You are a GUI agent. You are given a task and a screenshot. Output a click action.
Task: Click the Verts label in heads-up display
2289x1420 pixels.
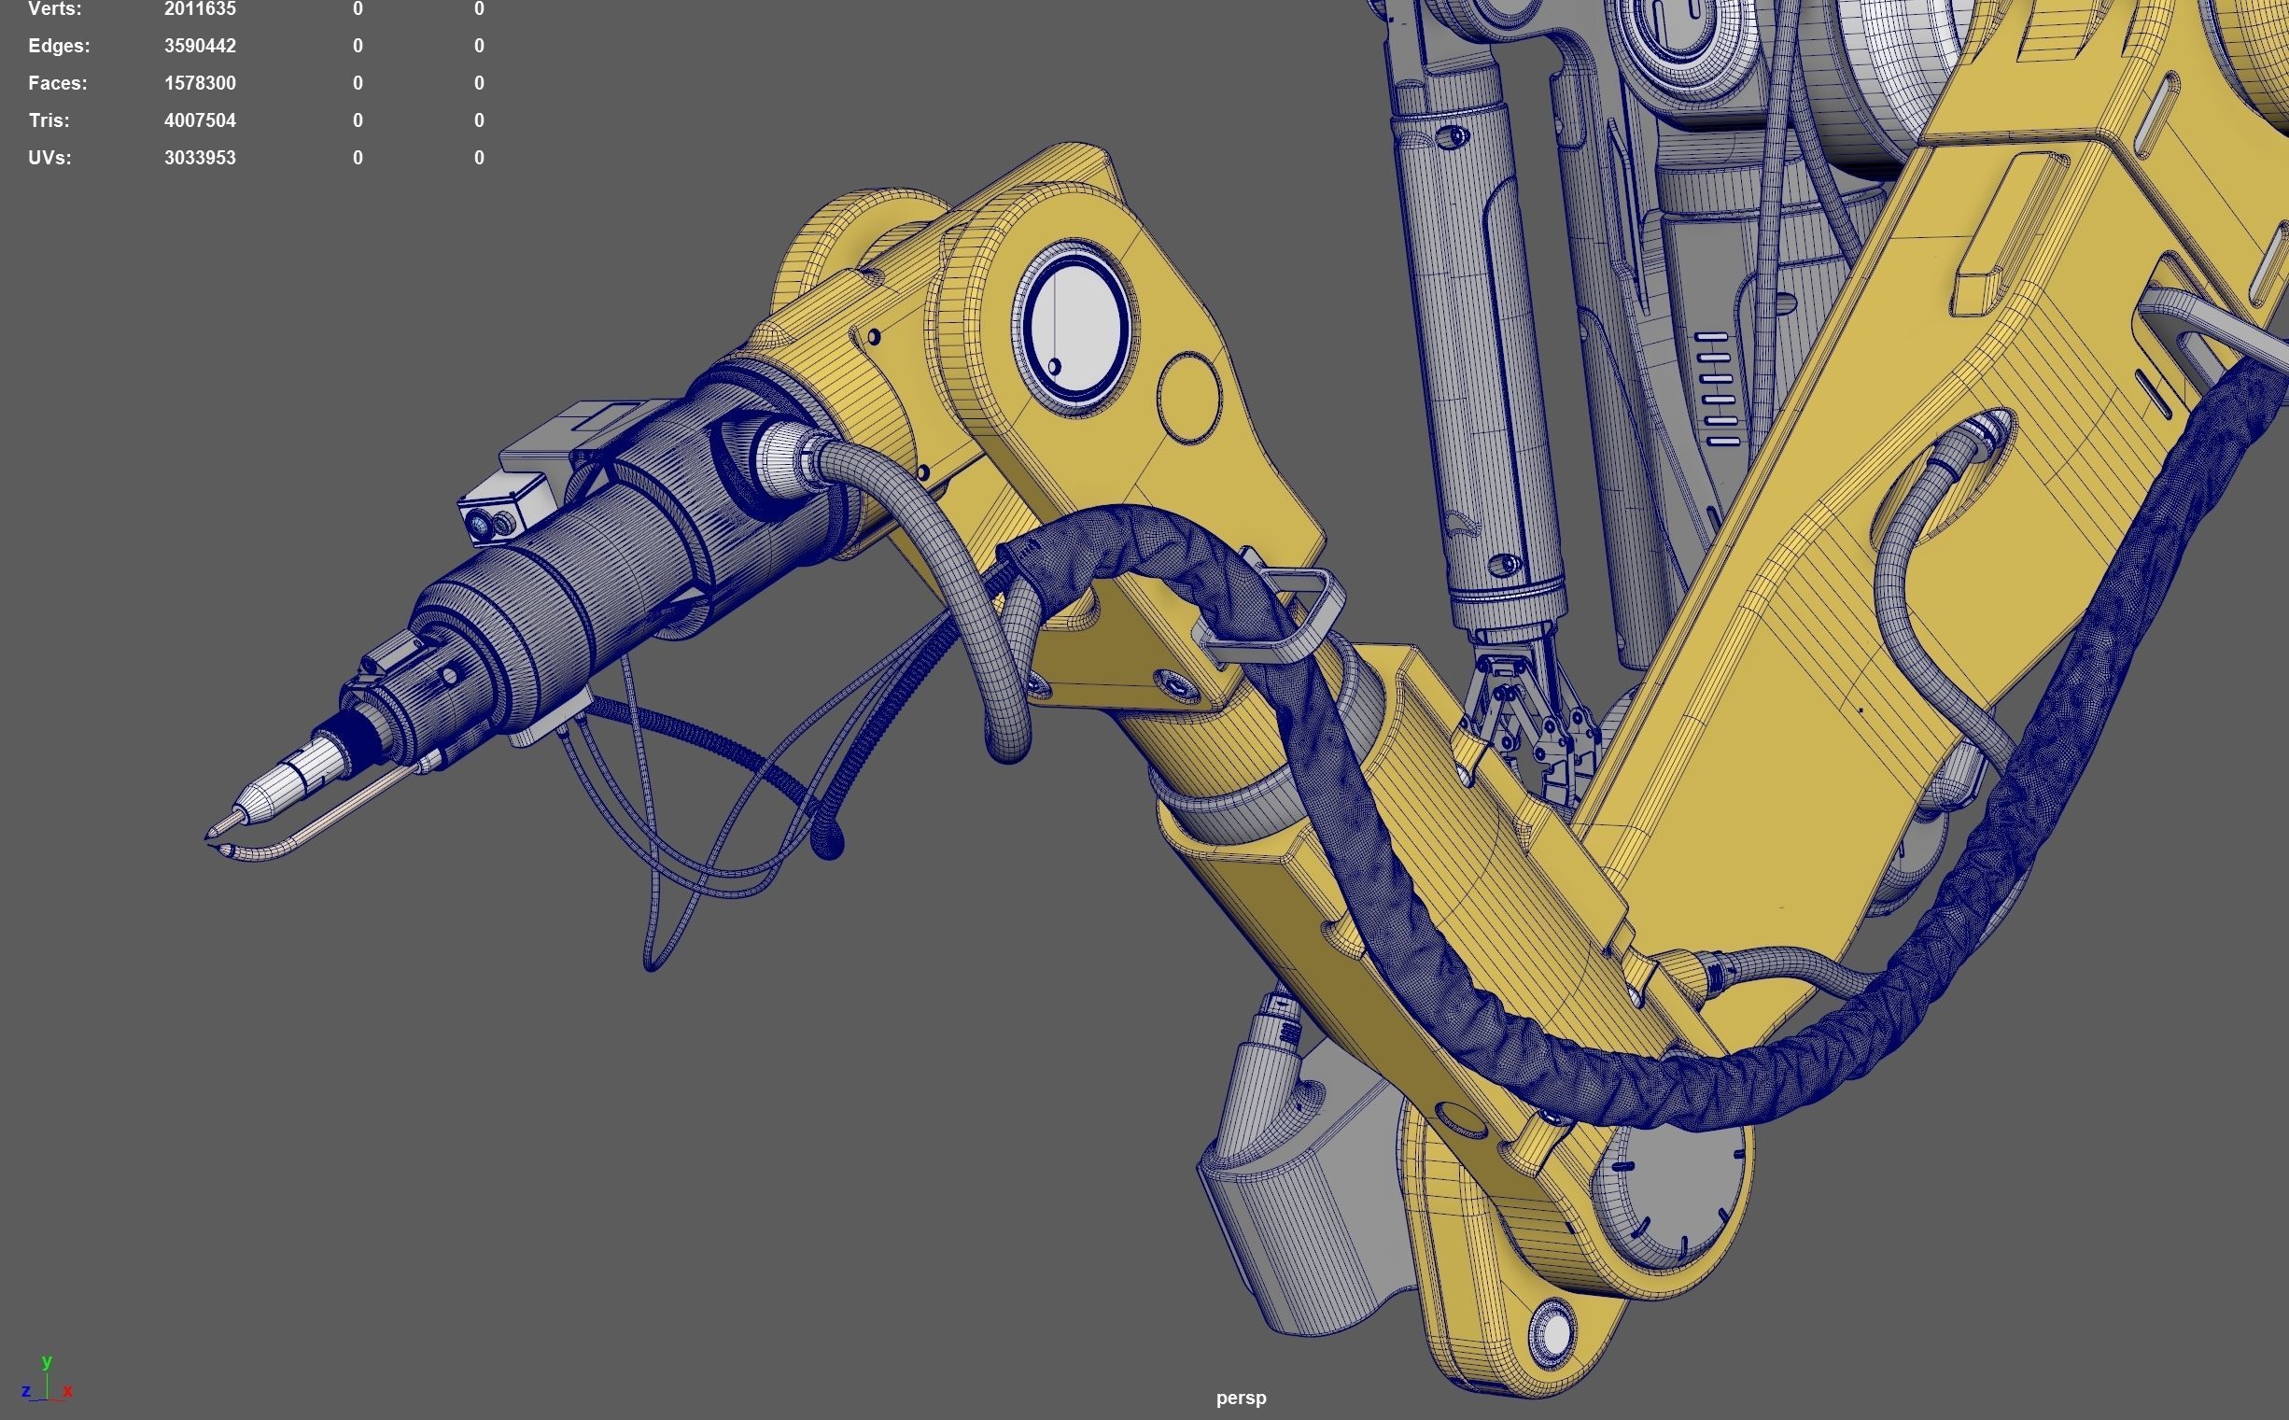(54, 9)
